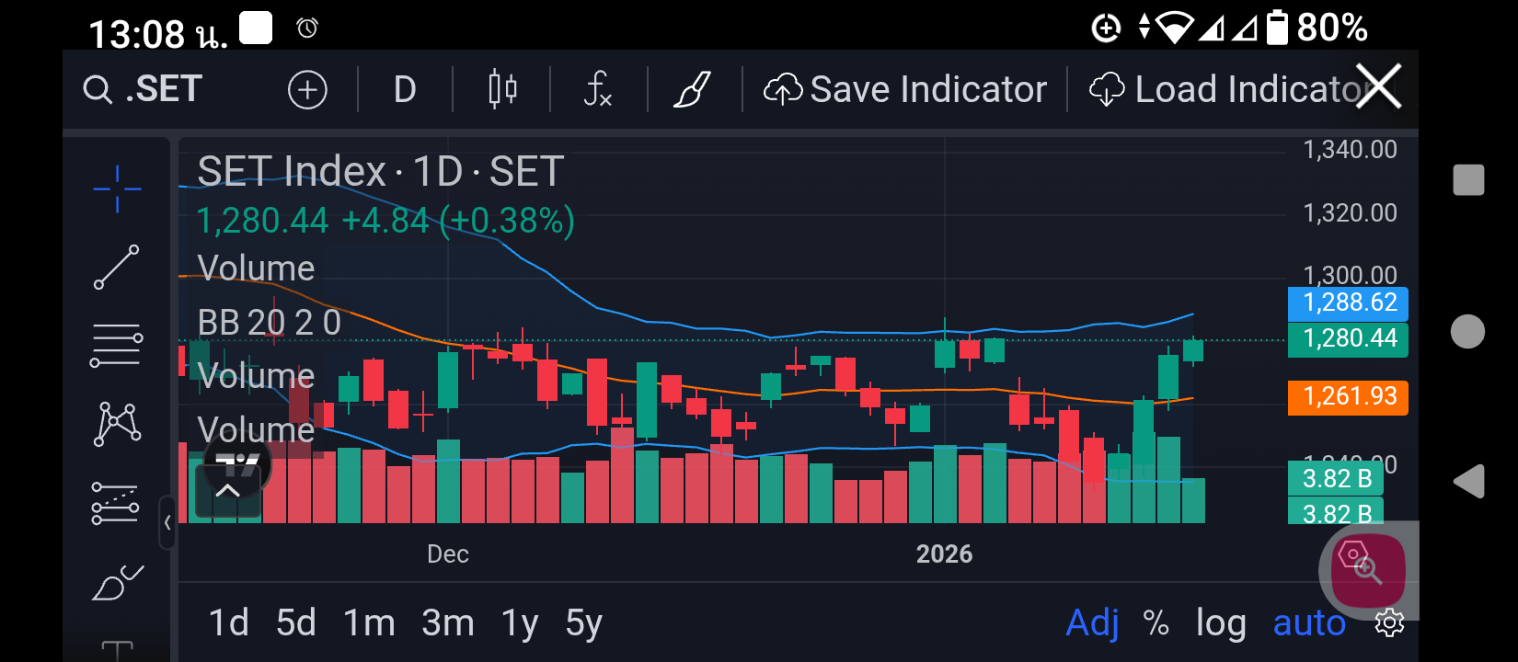Add a symbol to compare with plus icon

point(307,90)
